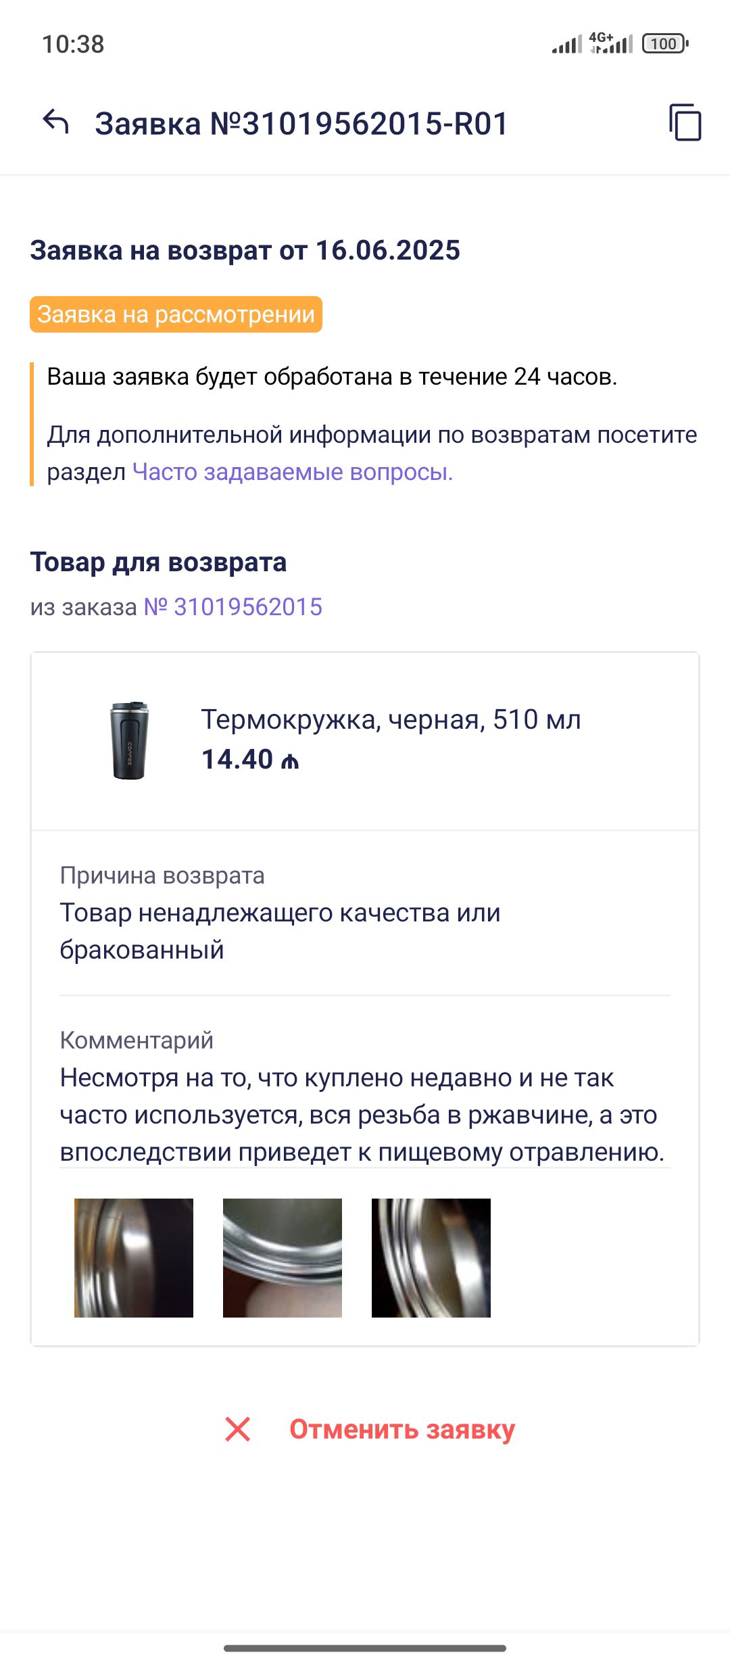Open order № 31019562015 link
The image size is (730, 1663).
233,607
